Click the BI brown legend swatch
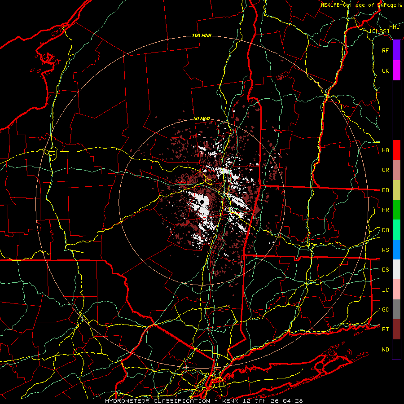 click(396, 329)
